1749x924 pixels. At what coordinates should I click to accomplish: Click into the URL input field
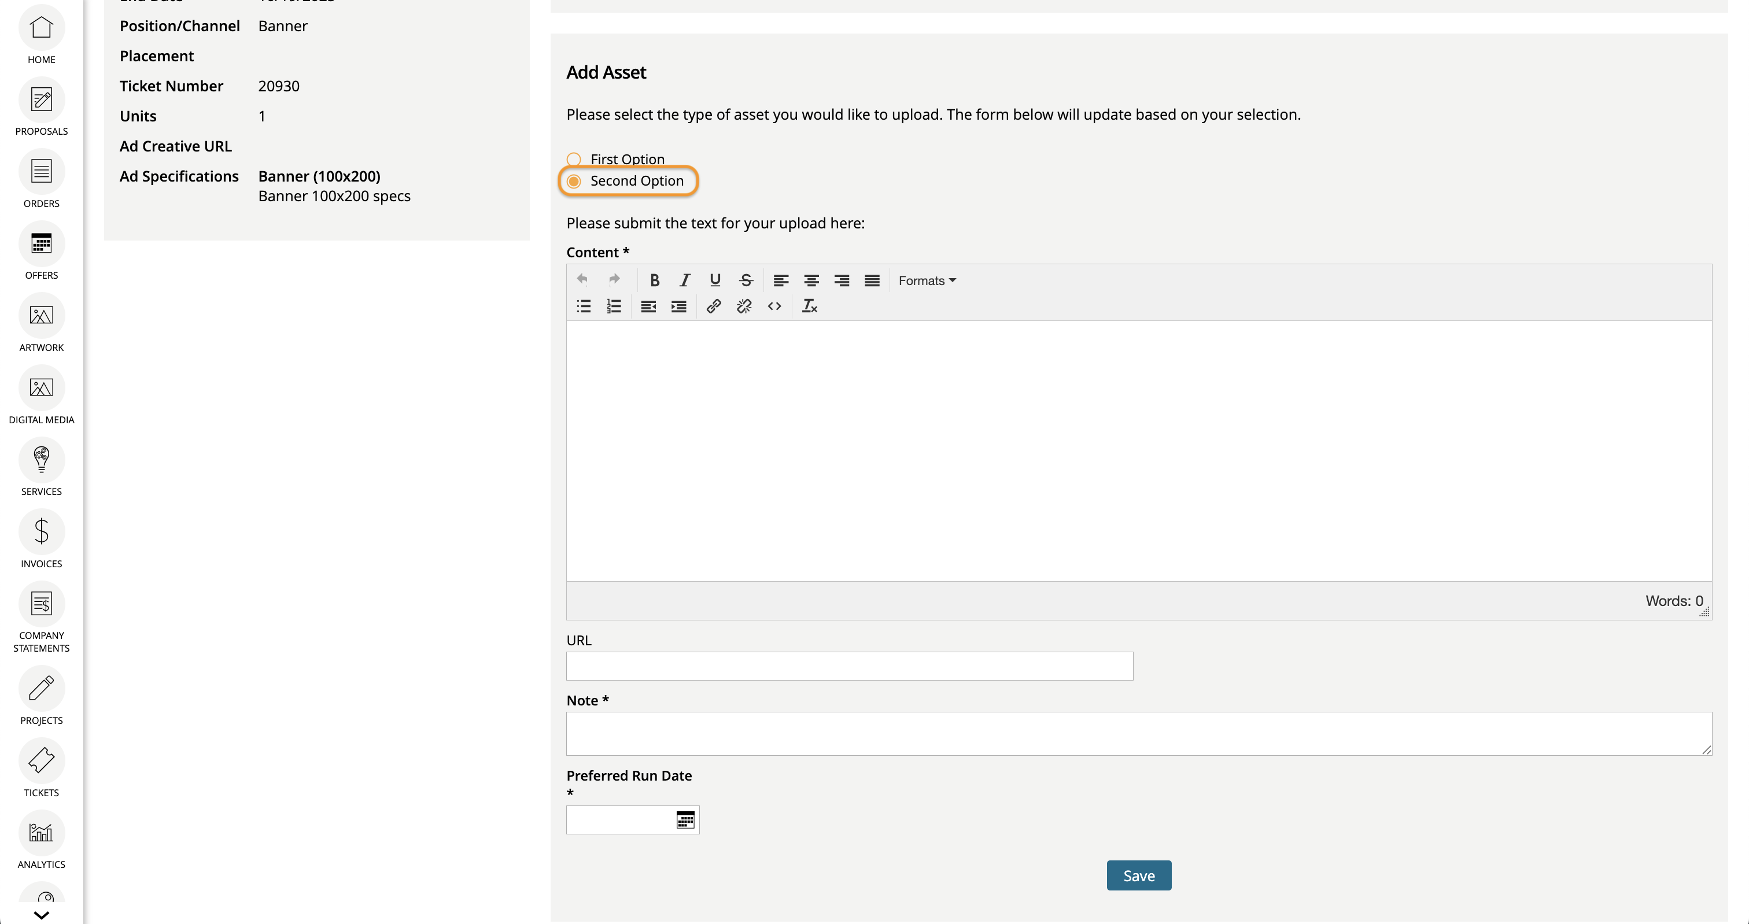850,666
